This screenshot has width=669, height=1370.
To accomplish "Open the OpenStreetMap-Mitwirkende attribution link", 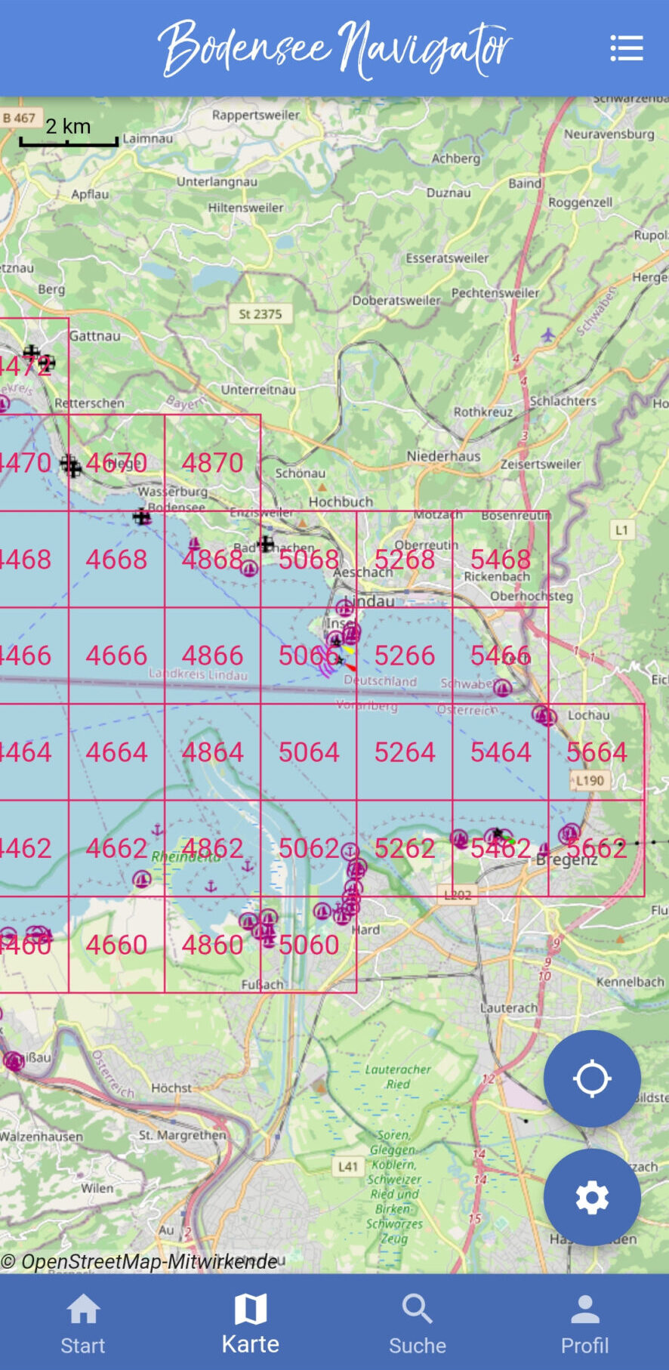I will (140, 1261).
